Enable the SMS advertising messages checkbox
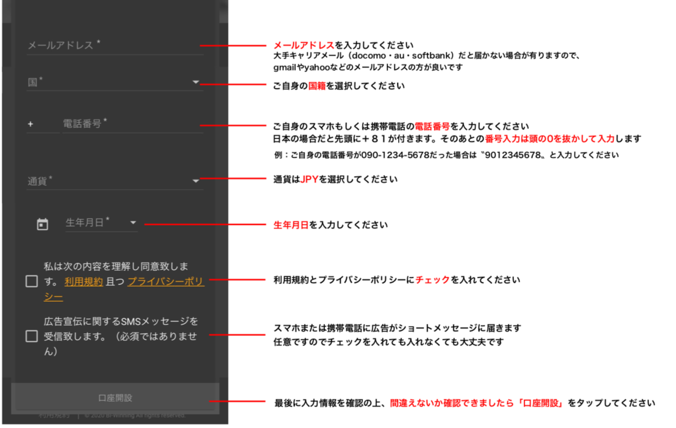676x428 pixels. click(x=32, y=337)
